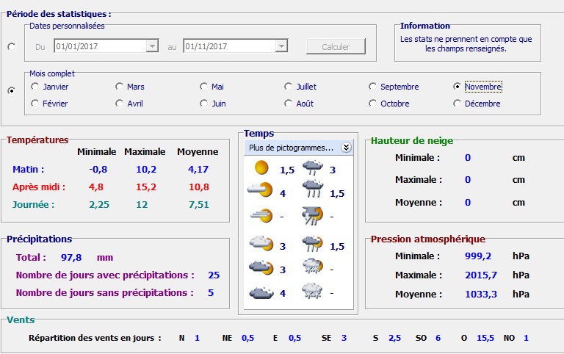Expand Plus de pictogrammes chevron
Image resolution: width=564 pixels, height=354 pixels.
346,148
